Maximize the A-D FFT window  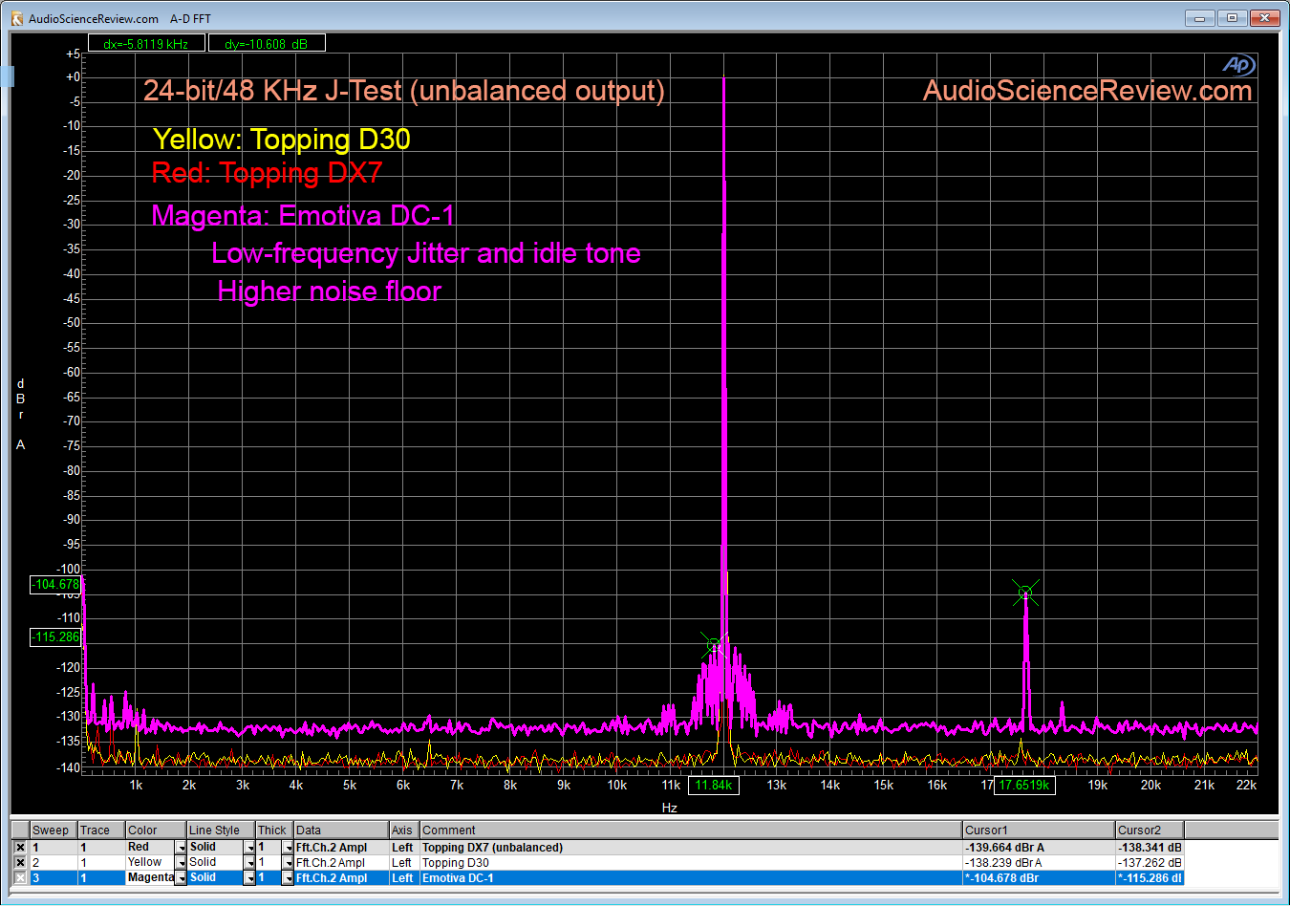tap(1233, 18)
